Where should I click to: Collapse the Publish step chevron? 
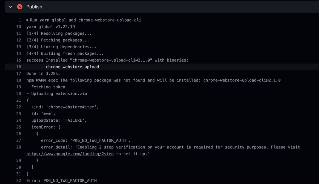coord(10,7)
